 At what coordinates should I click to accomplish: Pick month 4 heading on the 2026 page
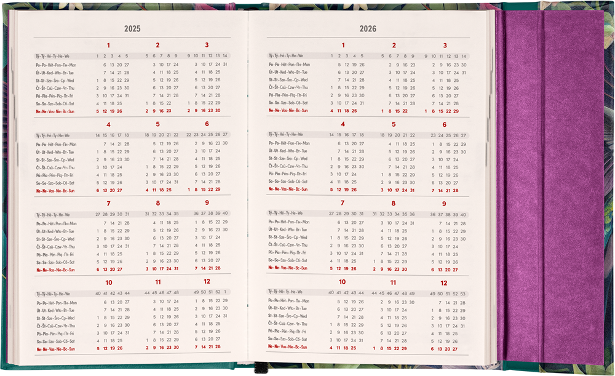pyautogui.click(x=343, y=124)
